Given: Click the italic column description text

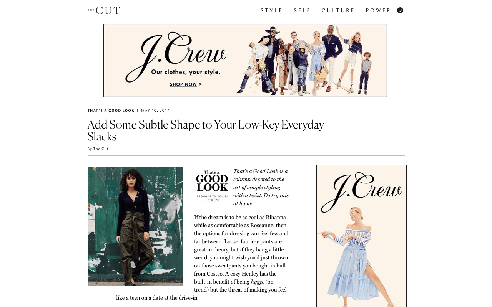Looking at the screenshot, I should [261, 187].
